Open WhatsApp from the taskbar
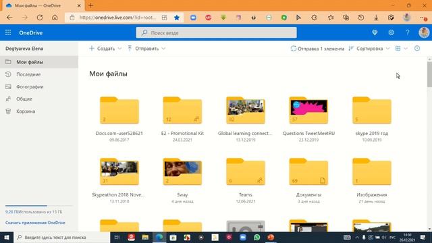This screenshot has width=432, height=243. (256, 237)
